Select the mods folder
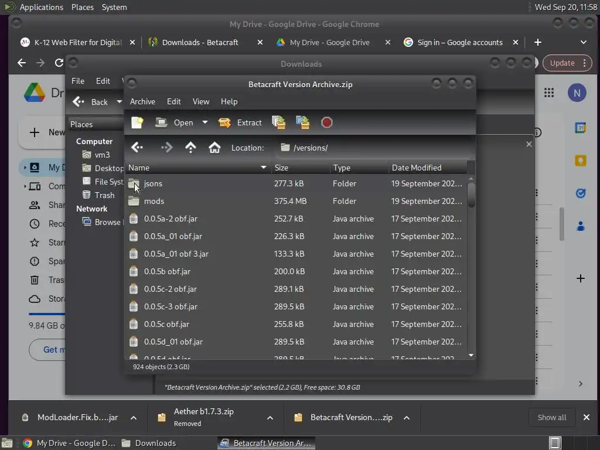Screen dimensions: 600x450 click(296, 202)
